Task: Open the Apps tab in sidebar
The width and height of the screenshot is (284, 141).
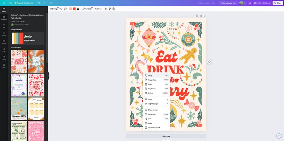Action: pyautogui.click(x=4, y=66)
